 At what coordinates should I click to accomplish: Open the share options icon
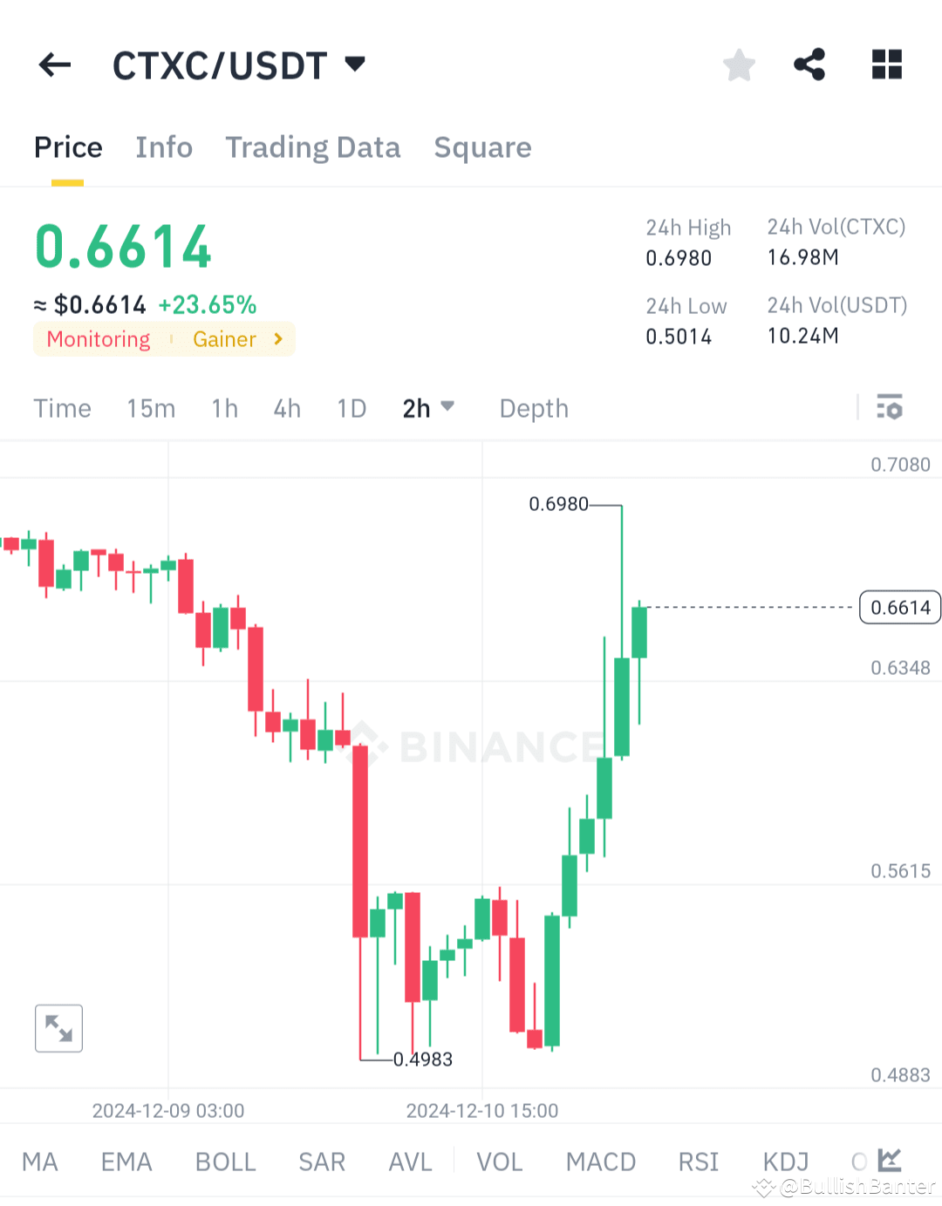pyautogui.click(x=809, y=65)
